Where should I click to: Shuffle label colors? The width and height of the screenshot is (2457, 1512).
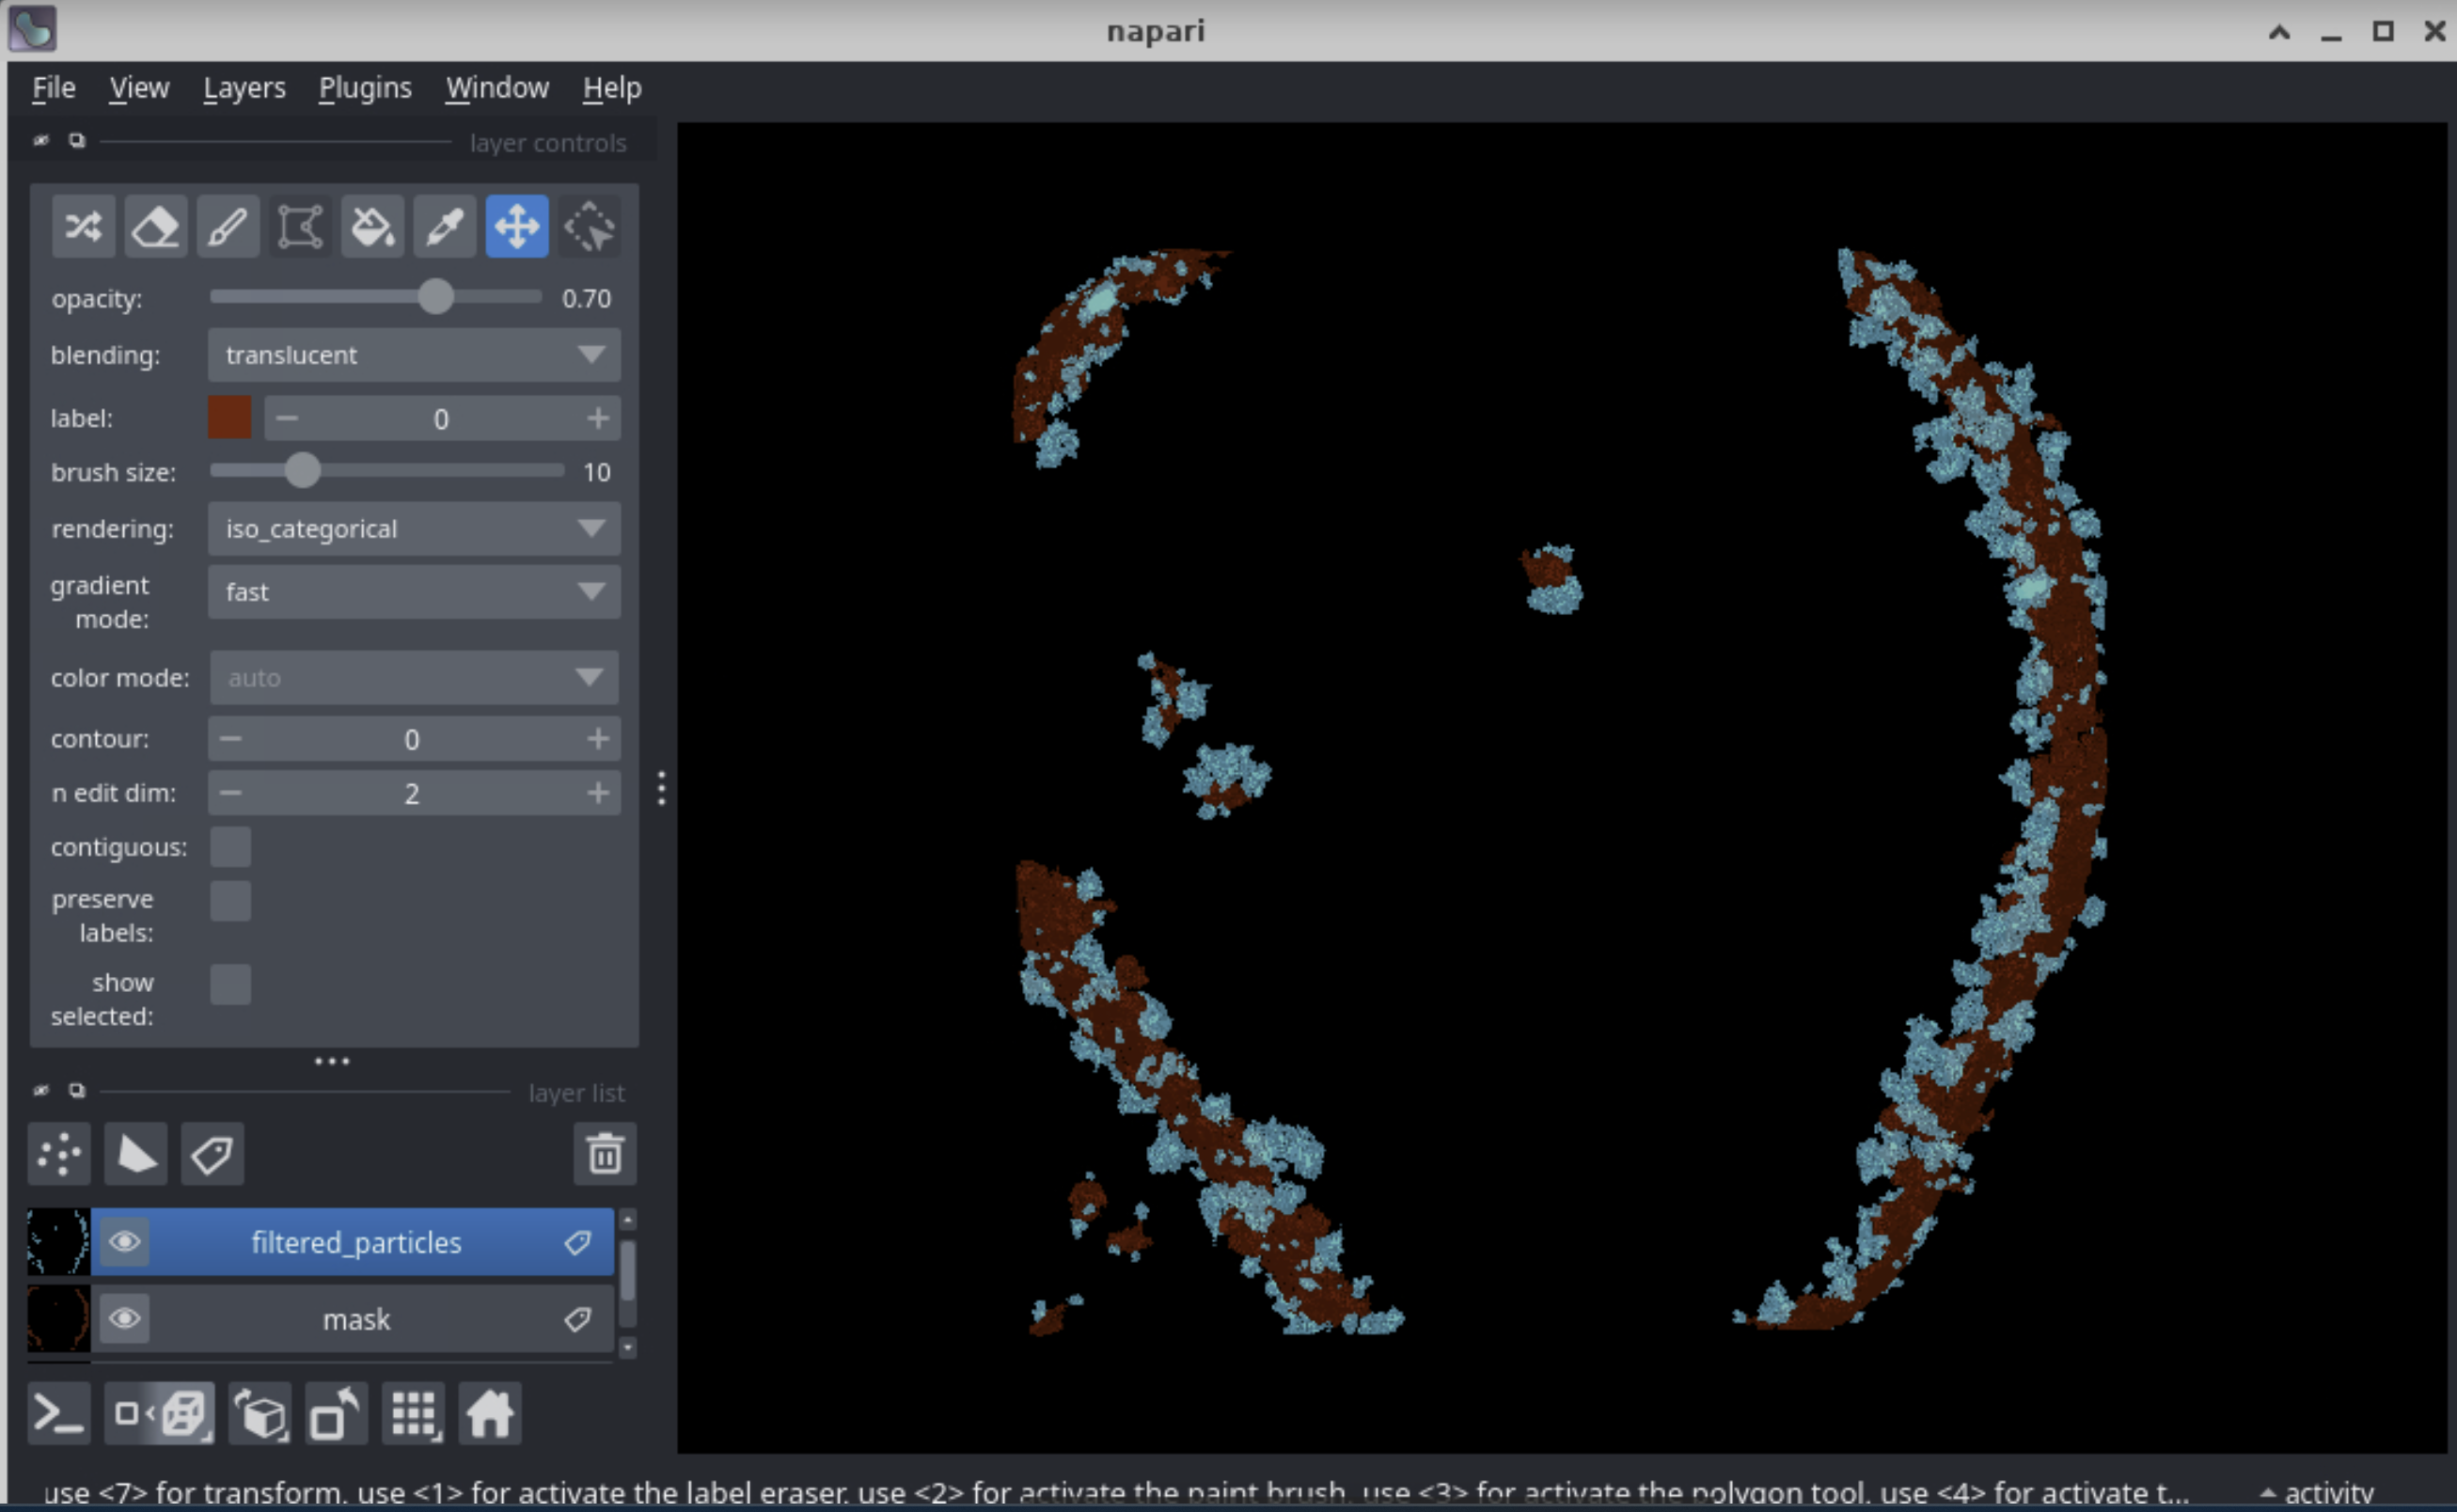click(x=83, y=226)
